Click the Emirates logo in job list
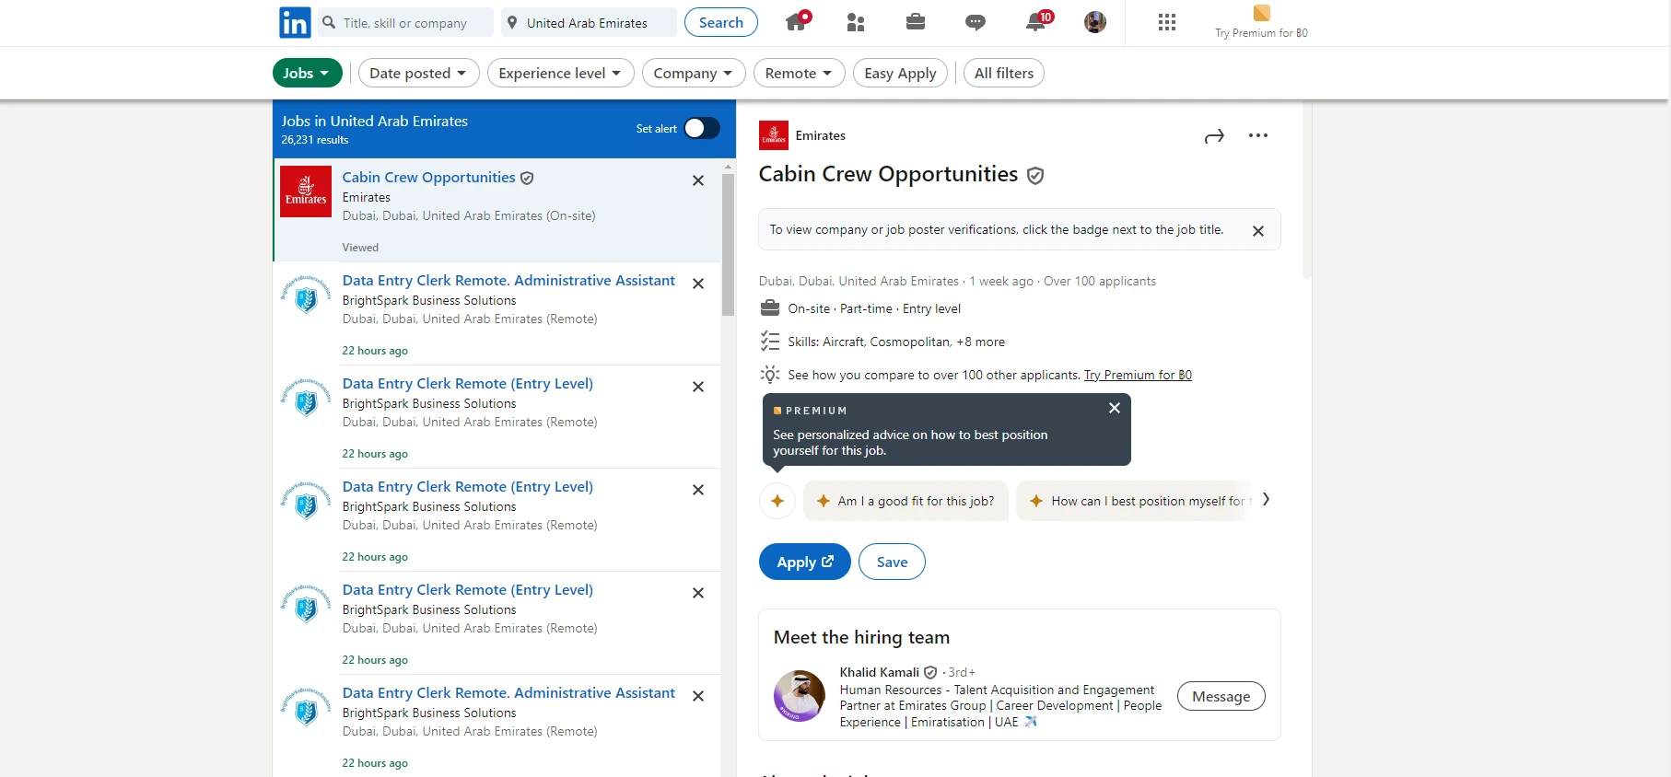1671x777 pixels. pos(306,191)
